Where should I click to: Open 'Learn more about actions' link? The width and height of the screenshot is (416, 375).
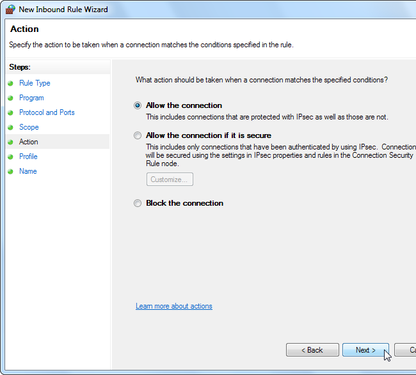[x=173, y=306]
